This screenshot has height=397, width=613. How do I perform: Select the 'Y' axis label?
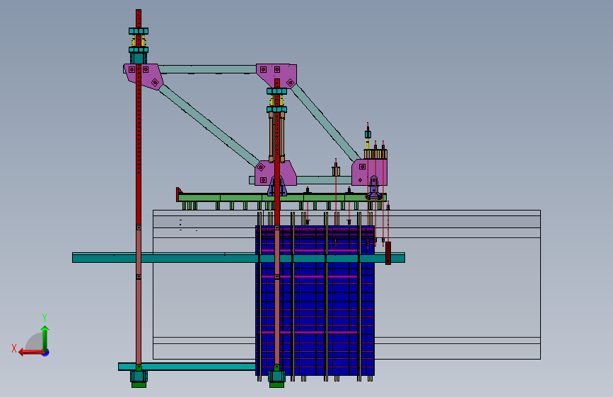point(45,317)
